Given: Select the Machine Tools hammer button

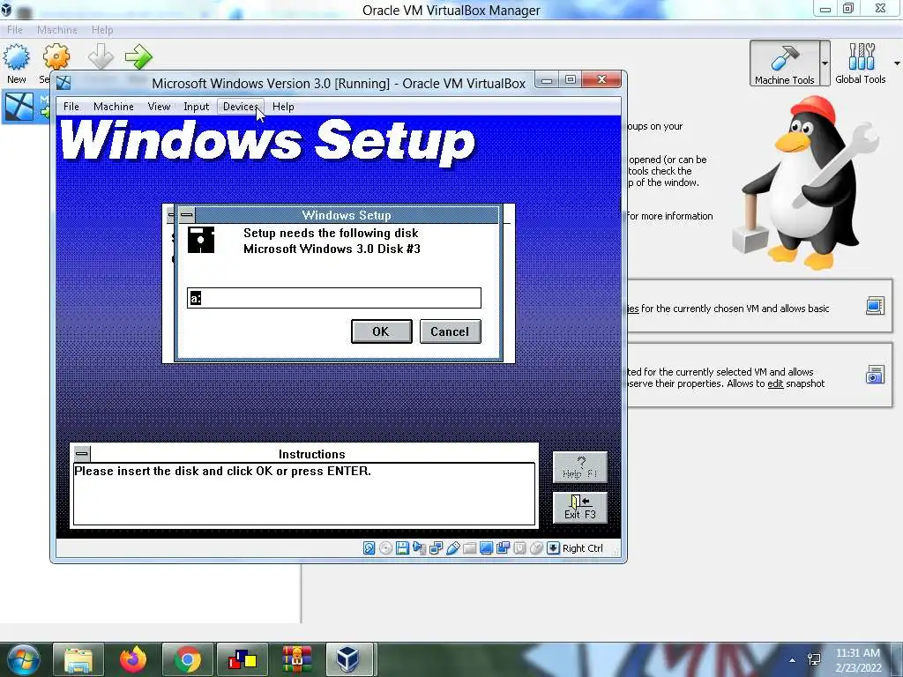Looking at the screenshot, I should pos(784,63).
